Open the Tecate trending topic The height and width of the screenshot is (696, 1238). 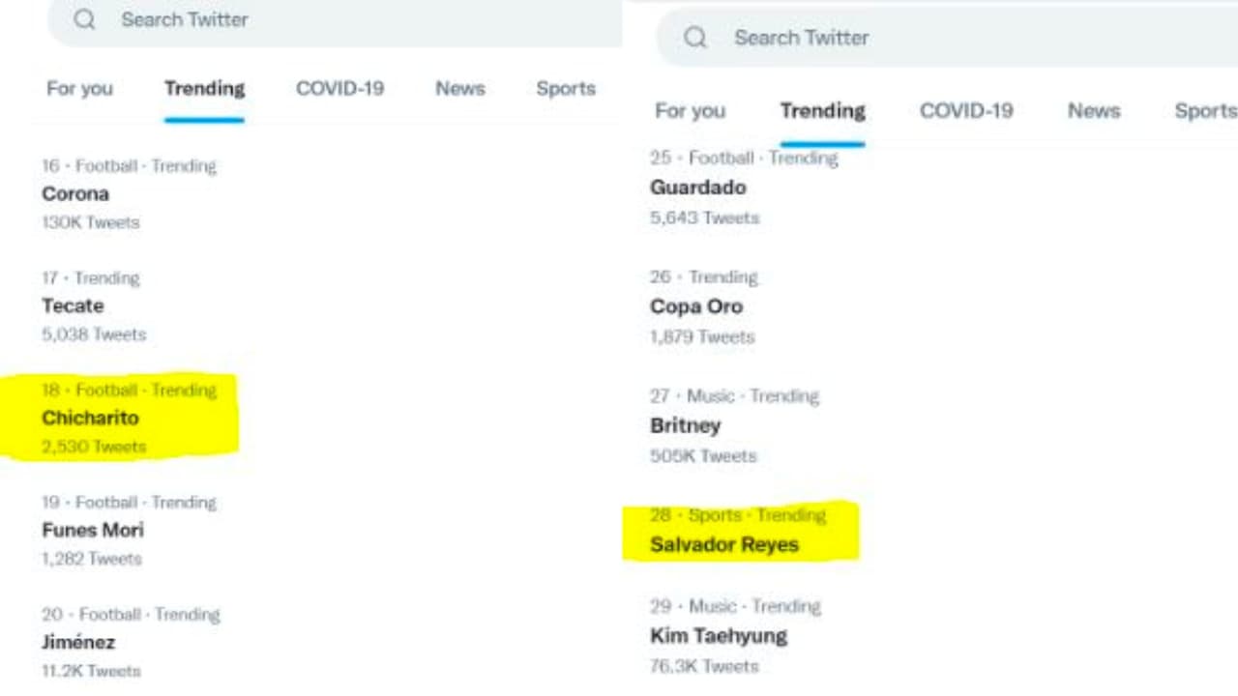point(73,305)
